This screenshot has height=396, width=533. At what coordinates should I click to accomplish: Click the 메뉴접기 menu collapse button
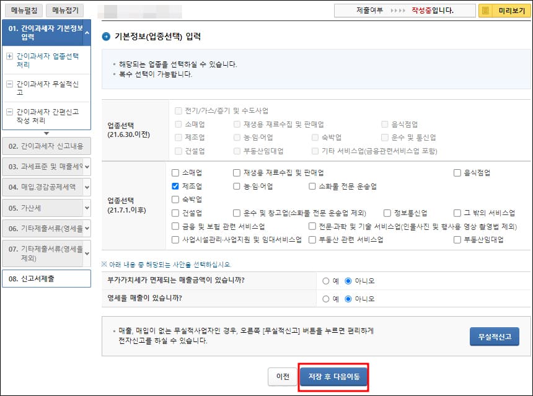64,11
